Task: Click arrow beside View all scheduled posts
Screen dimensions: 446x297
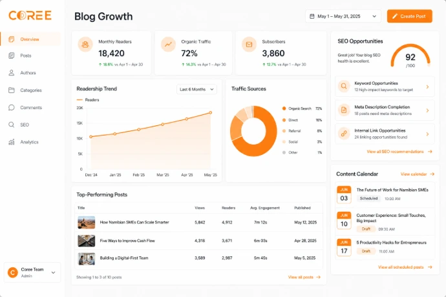Action: [430, 267]
